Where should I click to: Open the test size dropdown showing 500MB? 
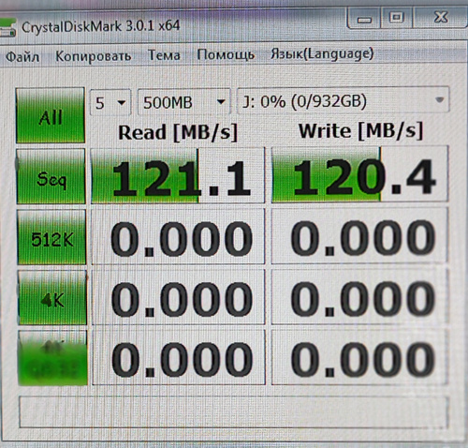click(184, 102)
